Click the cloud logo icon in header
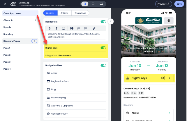Viewport: 187px width, 121px height. [x=13, y=4]
